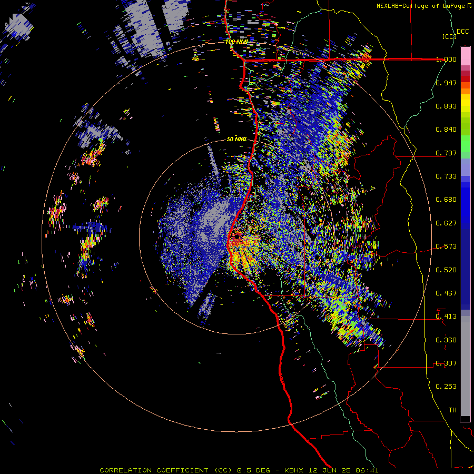Click the [CC] product label

(449, 36)
